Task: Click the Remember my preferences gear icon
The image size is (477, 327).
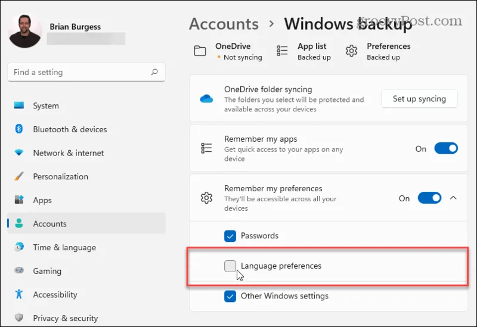Action: tap(206, 198)
